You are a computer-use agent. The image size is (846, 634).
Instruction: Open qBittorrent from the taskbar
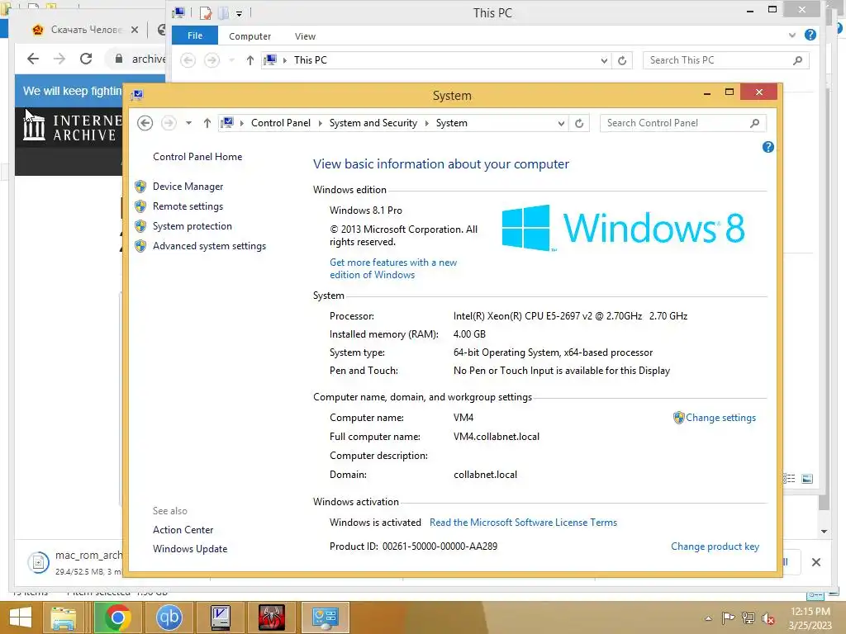169,617
